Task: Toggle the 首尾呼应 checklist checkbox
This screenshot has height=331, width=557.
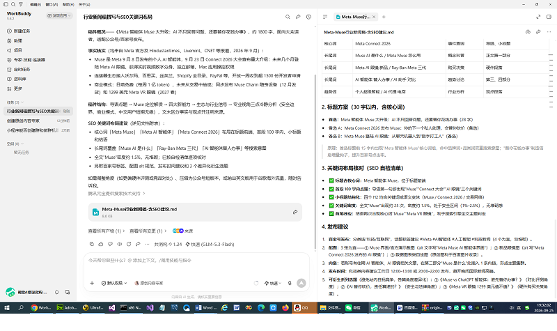Action: click(331, 214)
